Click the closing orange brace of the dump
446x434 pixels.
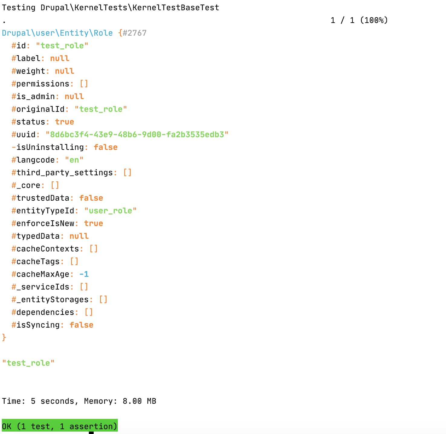pyautogui.click(x=4, y=338)
